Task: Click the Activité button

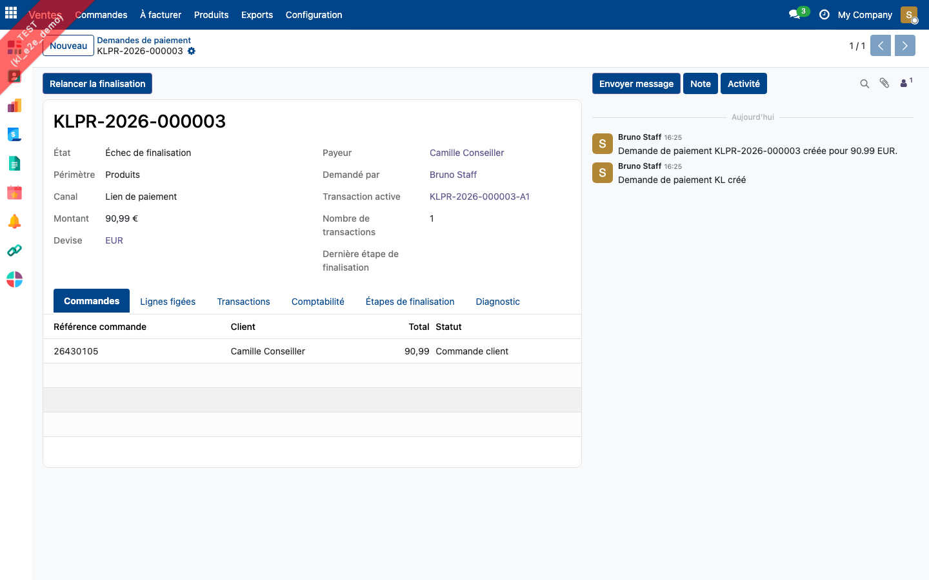Action: tap(744, 84)
